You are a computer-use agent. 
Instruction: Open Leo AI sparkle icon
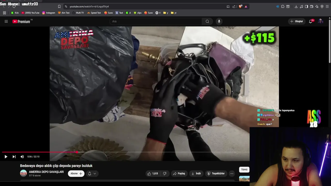(x=317, y=6)
